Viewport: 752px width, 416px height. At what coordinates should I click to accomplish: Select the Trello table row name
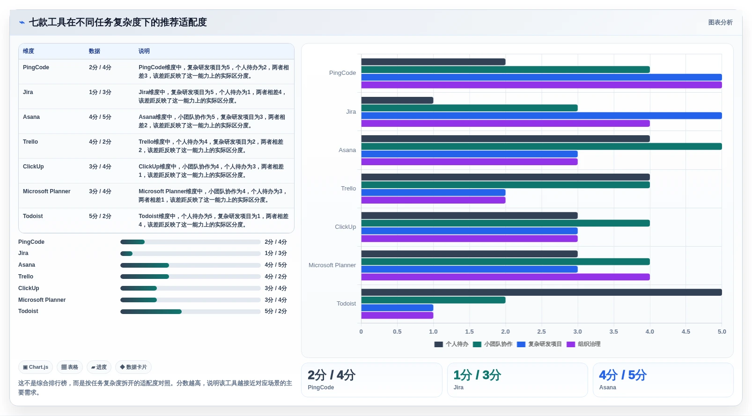pos(30,142)
